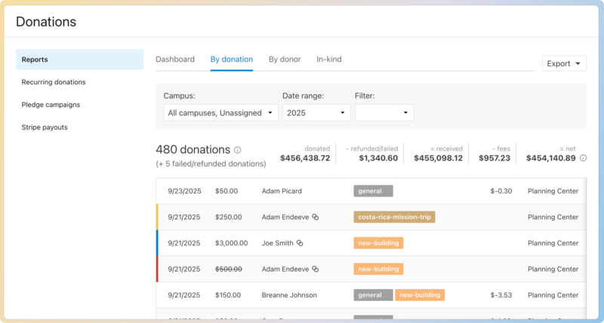The image size is (604, 323).
Task: Open the empty Filter dropdown
Action: (384, 113)
